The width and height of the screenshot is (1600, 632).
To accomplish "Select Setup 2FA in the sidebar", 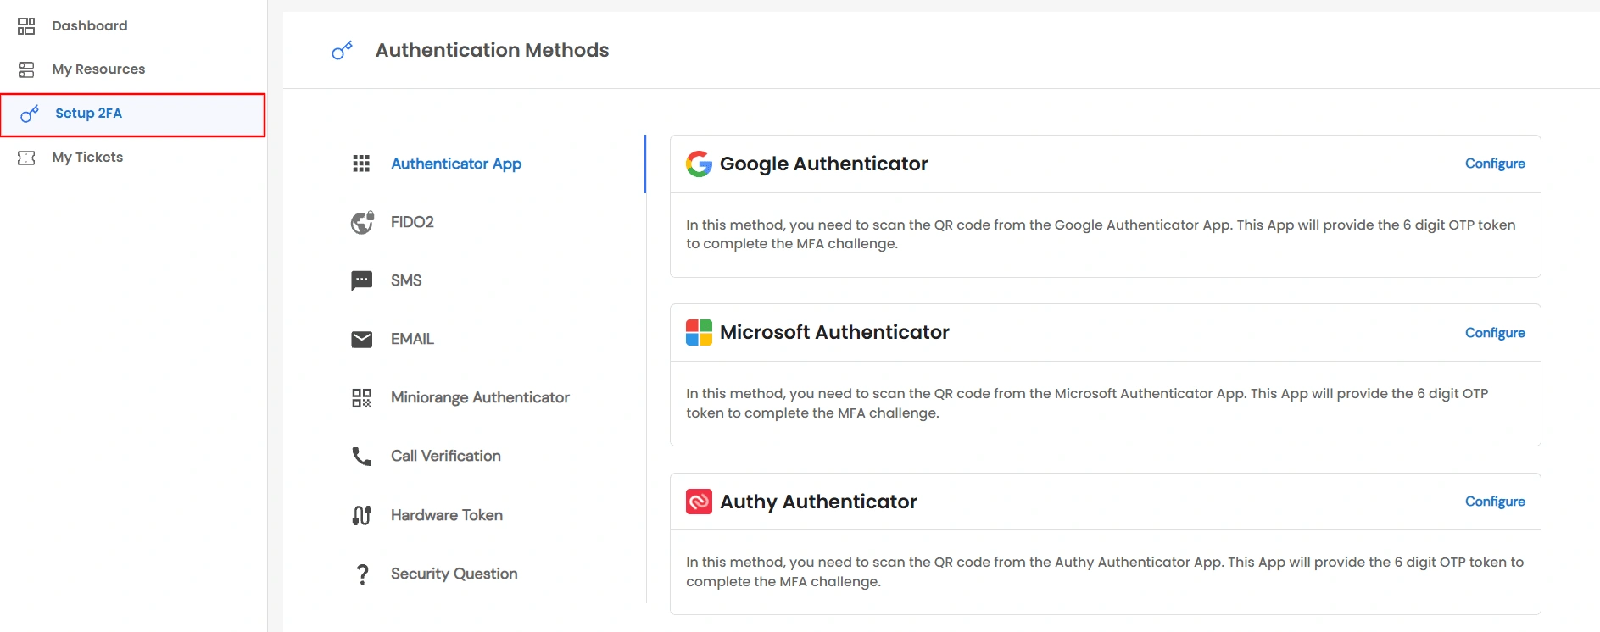I will (x=133, y=114).
